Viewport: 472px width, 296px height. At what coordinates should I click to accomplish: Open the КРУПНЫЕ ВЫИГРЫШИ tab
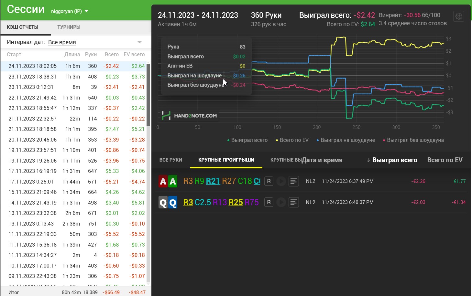286,160
